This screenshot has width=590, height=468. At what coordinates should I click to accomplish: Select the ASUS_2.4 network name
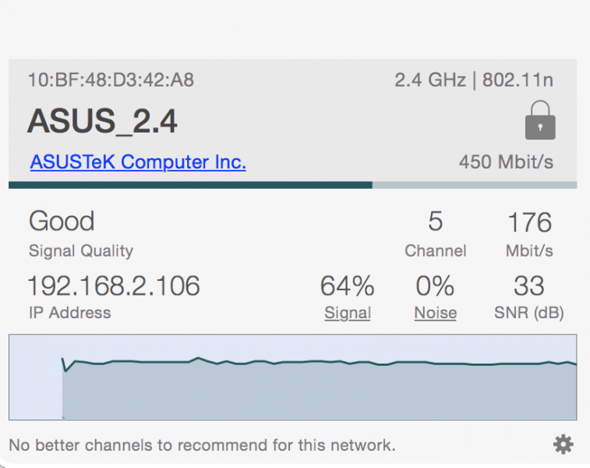point(102,121)
